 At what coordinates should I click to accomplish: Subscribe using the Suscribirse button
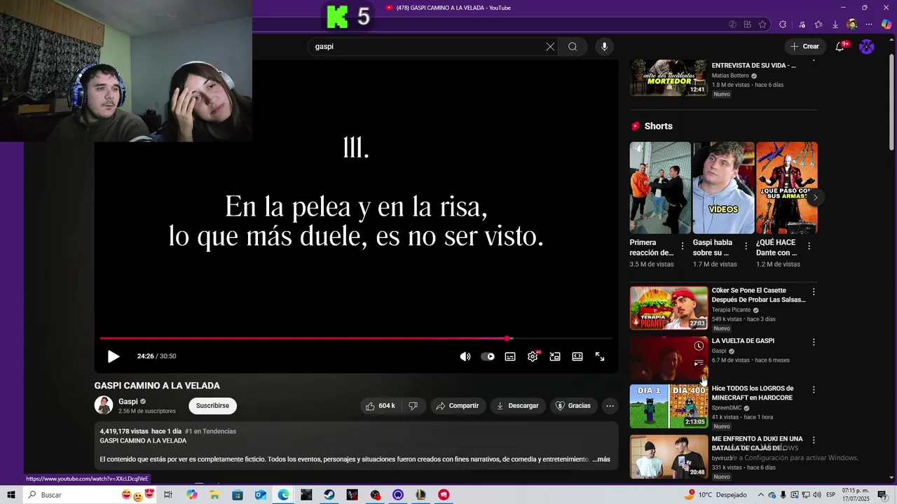pos(212,406)
